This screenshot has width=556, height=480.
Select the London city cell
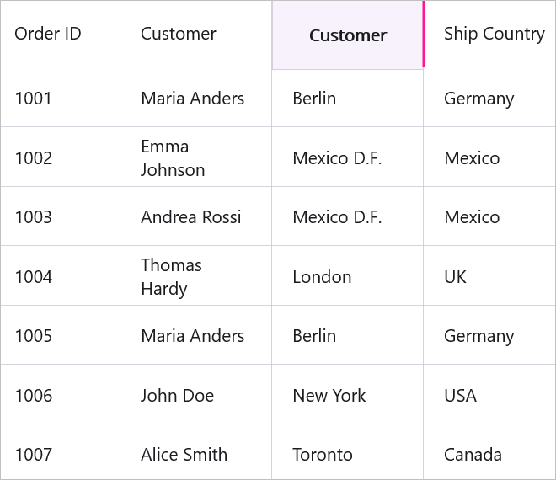coord(347,276)
